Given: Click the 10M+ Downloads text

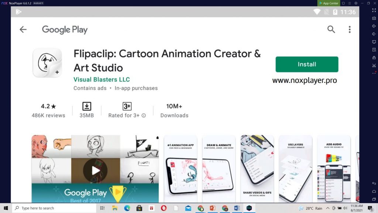Looking at the screenshot, I should (174, 111).
